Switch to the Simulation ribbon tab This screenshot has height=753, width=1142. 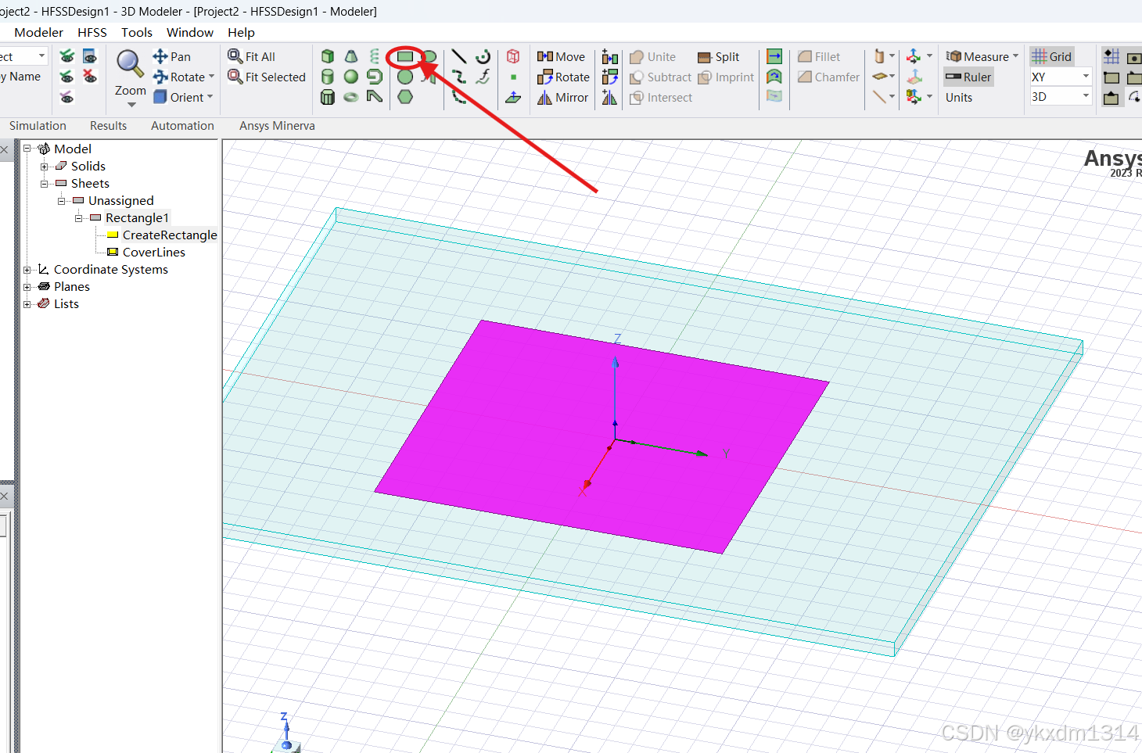38,125
